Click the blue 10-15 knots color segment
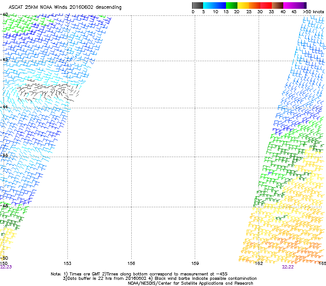This screenshot has height=286, width=326. click(x=220, y=5)
